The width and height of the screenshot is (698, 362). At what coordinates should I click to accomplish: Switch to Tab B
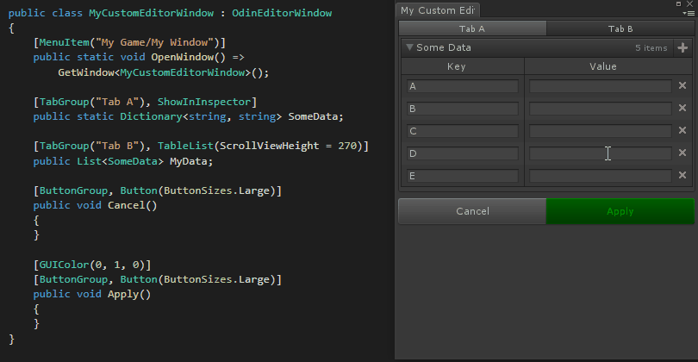coord(620,28)
